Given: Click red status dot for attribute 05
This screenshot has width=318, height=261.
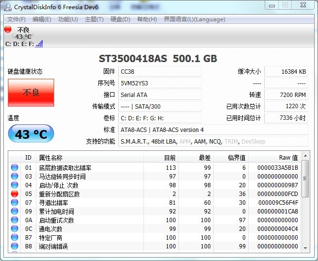Looking at the screenshot, I should pos(15,194).
